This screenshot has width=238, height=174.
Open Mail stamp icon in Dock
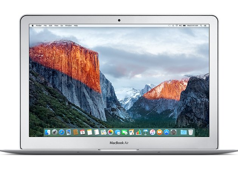click(x=69, y=132)
